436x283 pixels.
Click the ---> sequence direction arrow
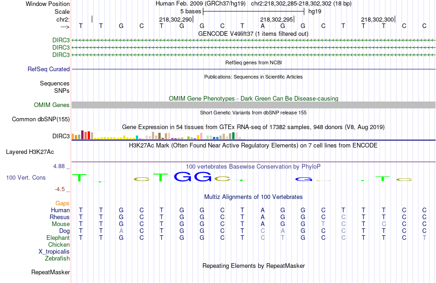tap(65, 27)
